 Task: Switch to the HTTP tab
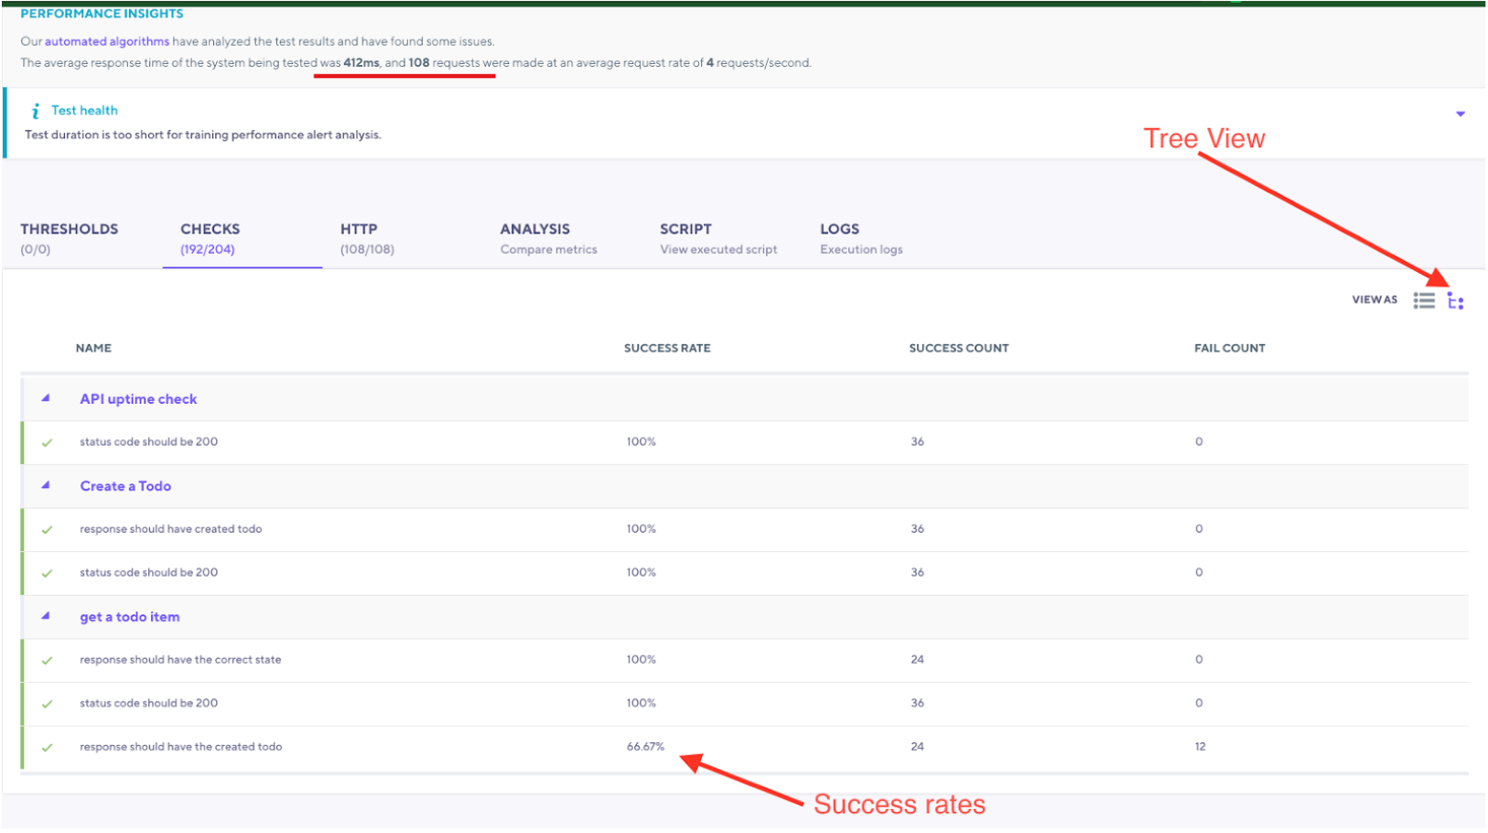tap(366, 238)
